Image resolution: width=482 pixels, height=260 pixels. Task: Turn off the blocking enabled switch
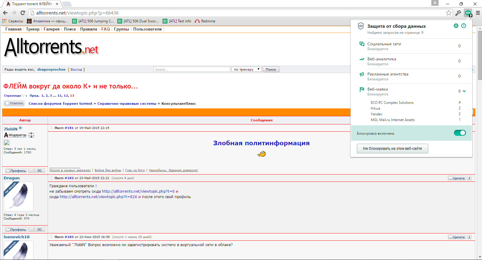[x=460, y=133]
